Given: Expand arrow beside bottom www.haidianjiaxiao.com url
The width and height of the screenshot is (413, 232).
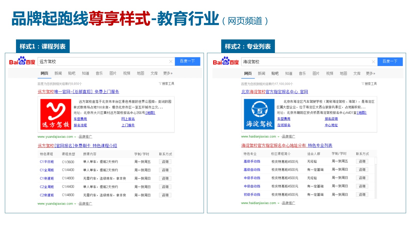Looking at the screenshot, I should click(x=278, y=203).
